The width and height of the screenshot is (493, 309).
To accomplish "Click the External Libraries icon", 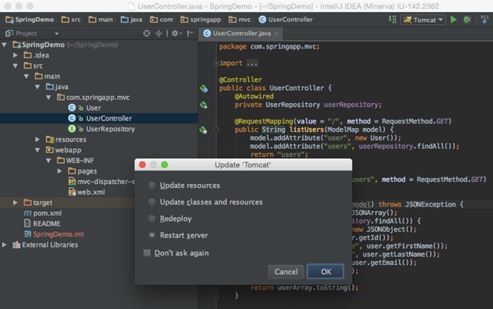I will pyautogui.click(x=17, y=245).
